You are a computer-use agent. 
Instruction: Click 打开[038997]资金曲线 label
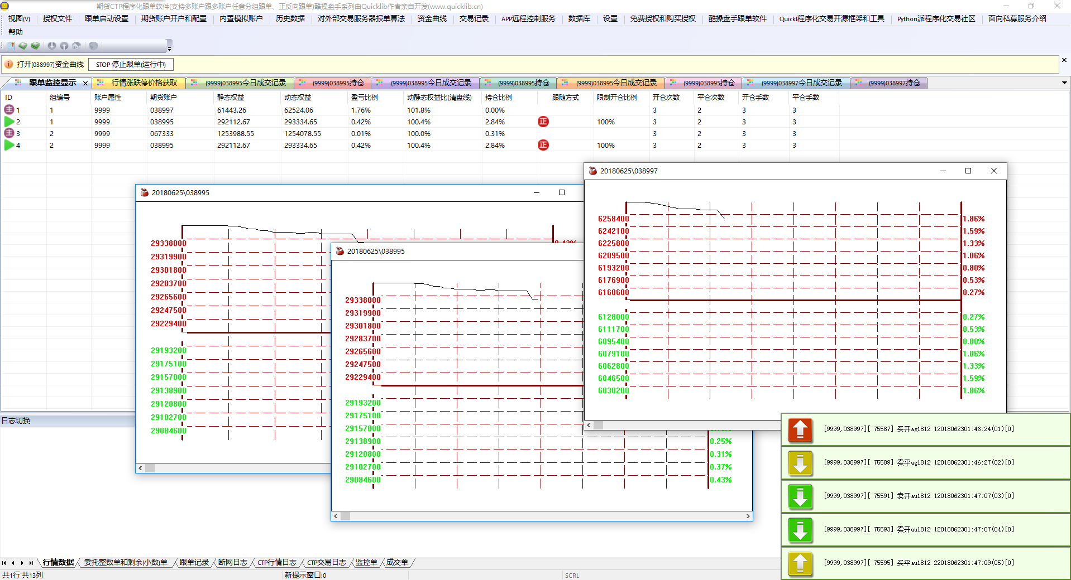click(50, 65)
